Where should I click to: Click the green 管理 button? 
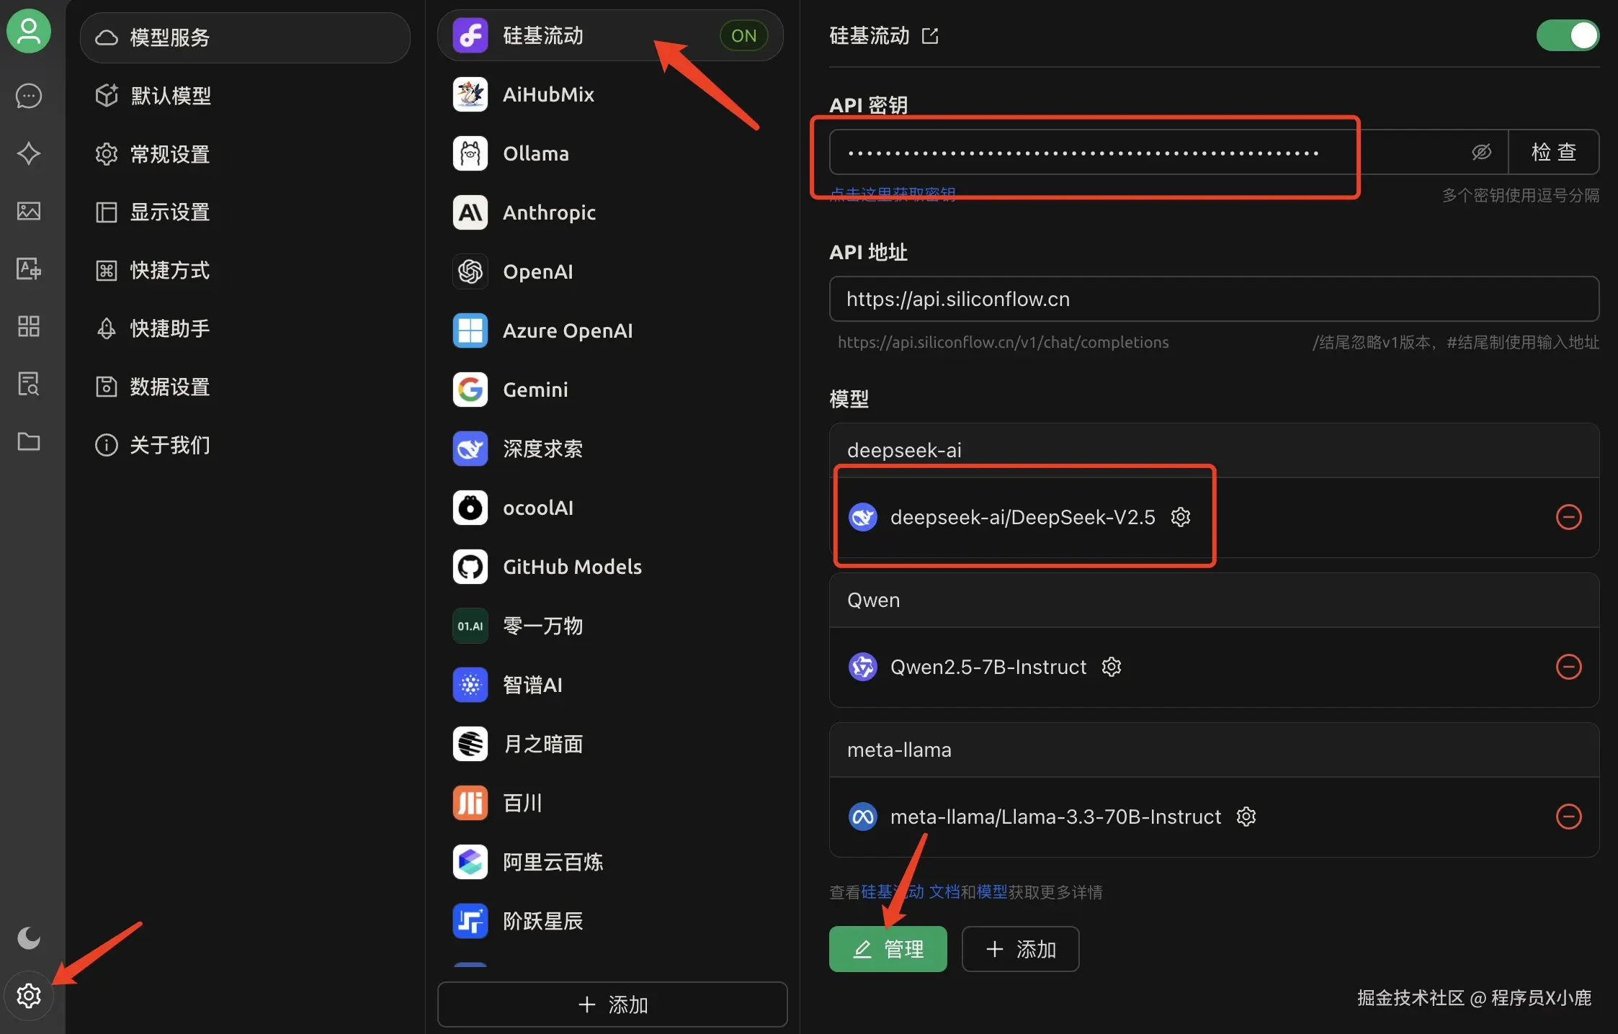pos(888,949)
